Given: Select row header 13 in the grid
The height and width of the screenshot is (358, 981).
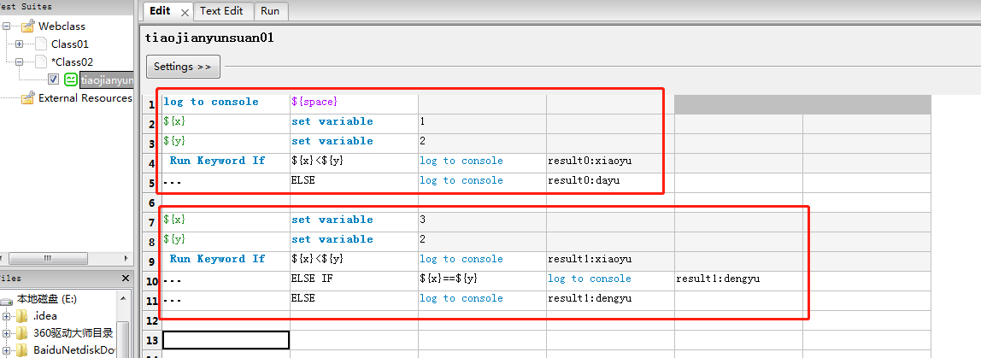Looking at the screenshot, I should tap(153, 340).
